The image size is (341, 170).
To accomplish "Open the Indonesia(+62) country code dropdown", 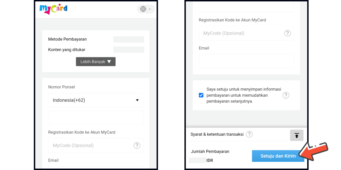I will click(x=95, y=100).
